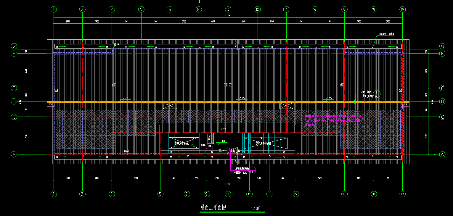
Task: Click the axis bubble numbered 16
Action: click(x=315, y=9)
